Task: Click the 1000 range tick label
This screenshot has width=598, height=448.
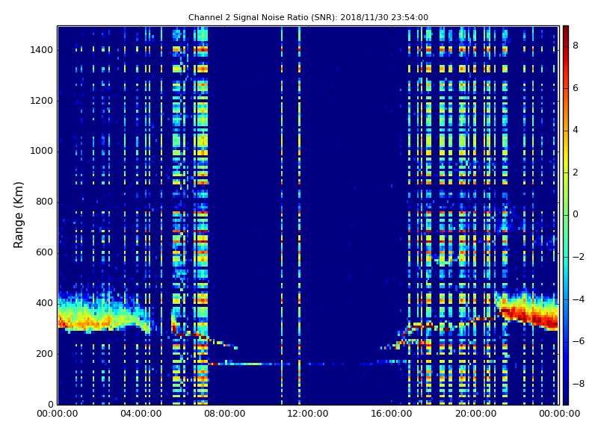Action: coord(42,151)
